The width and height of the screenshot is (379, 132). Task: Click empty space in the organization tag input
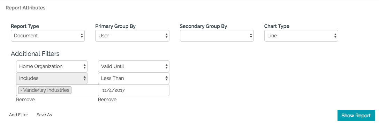[85, 90]
